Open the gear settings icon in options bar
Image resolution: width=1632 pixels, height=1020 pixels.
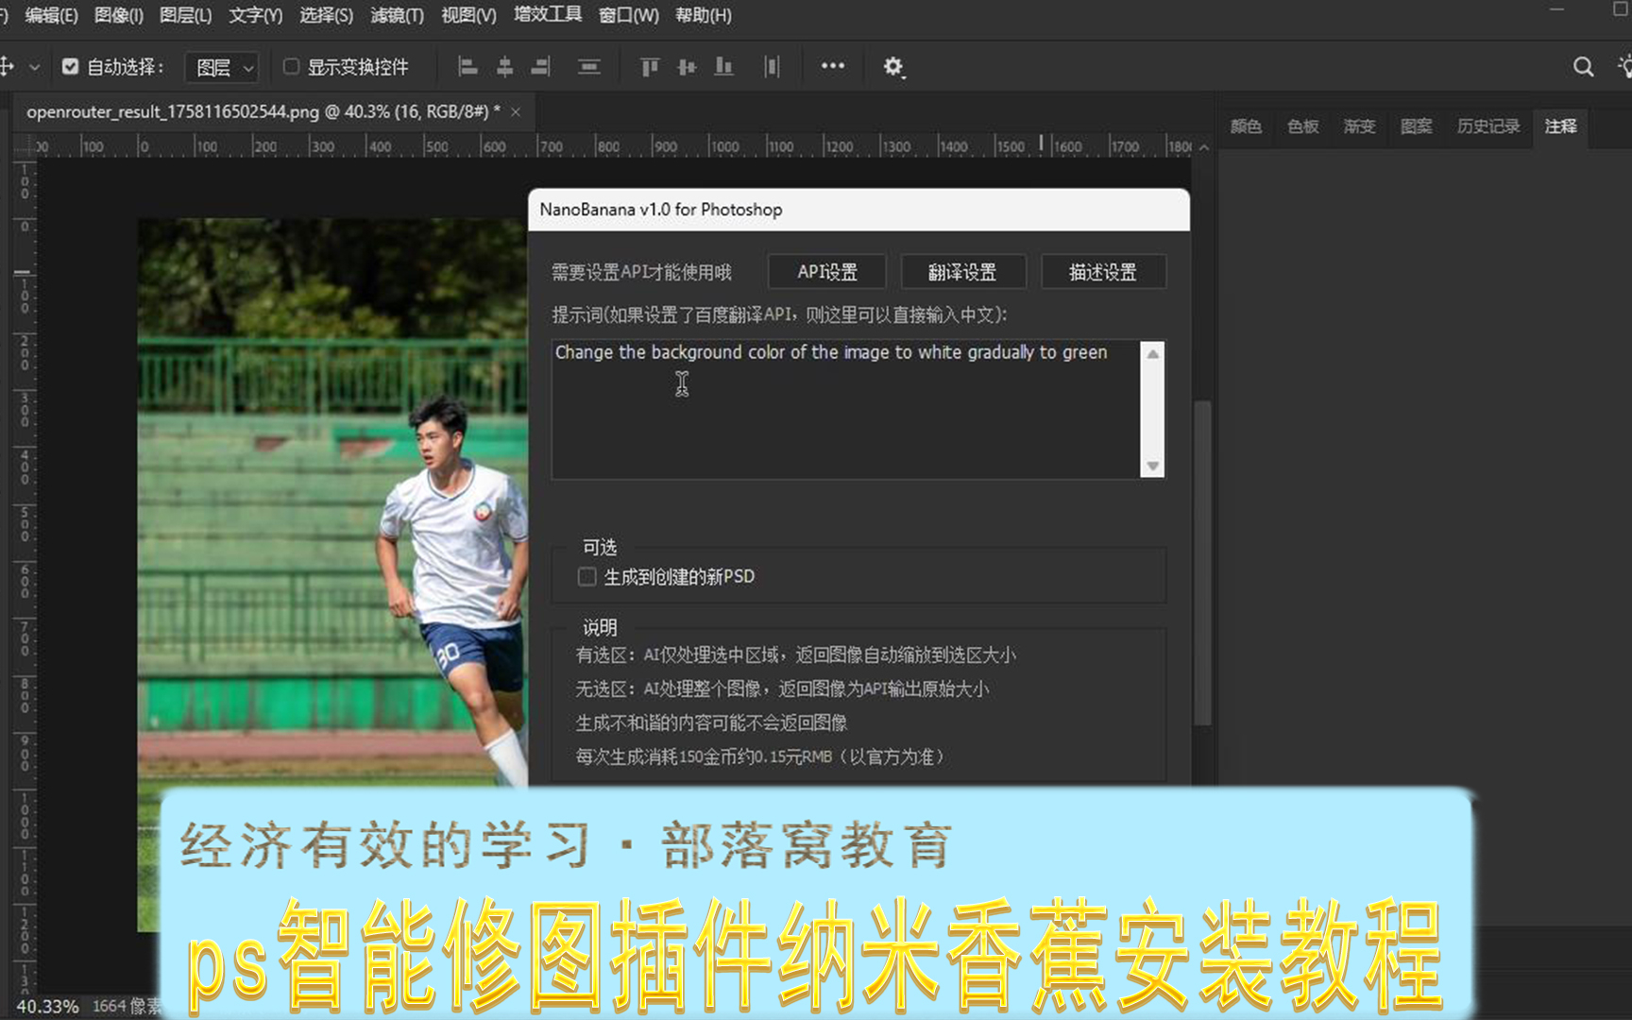click(892, 67)
